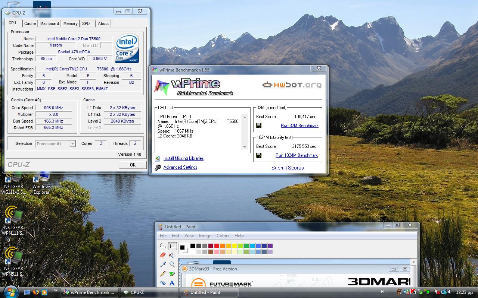478x298 pixels.
Task: Open the File menu in Paint
Action: click(163, 236)
